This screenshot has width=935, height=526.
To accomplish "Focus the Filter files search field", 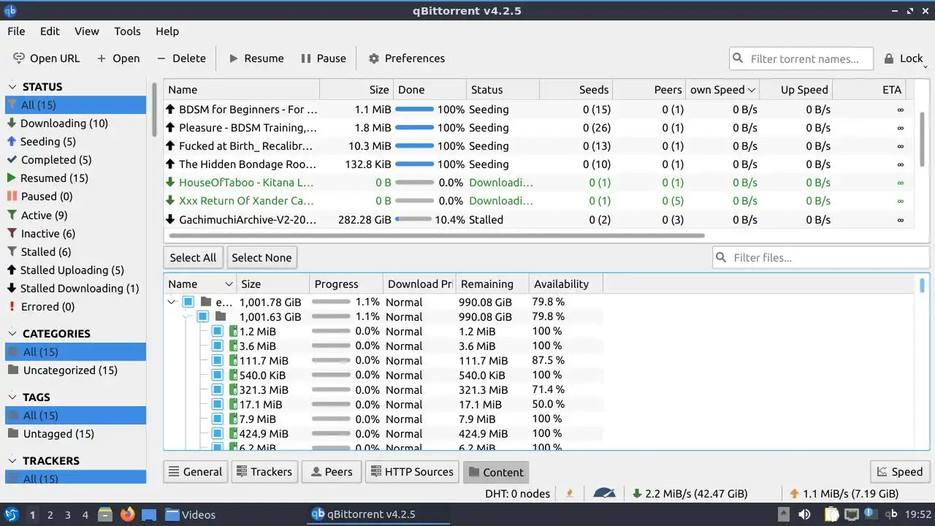I will [821, 257].
